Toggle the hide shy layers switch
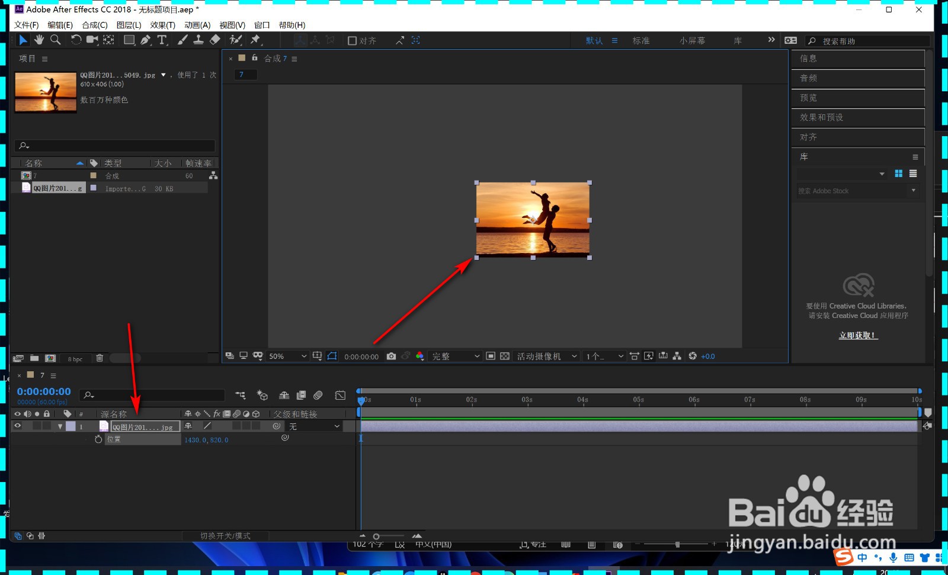Image resolution: width=948 pixels, height=575 pixels. (x=284, y=395)
